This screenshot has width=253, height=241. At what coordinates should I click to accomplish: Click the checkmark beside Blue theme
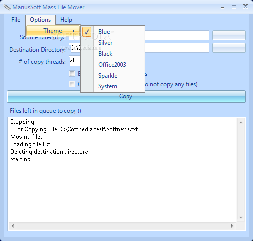click(x=87, y=32)
